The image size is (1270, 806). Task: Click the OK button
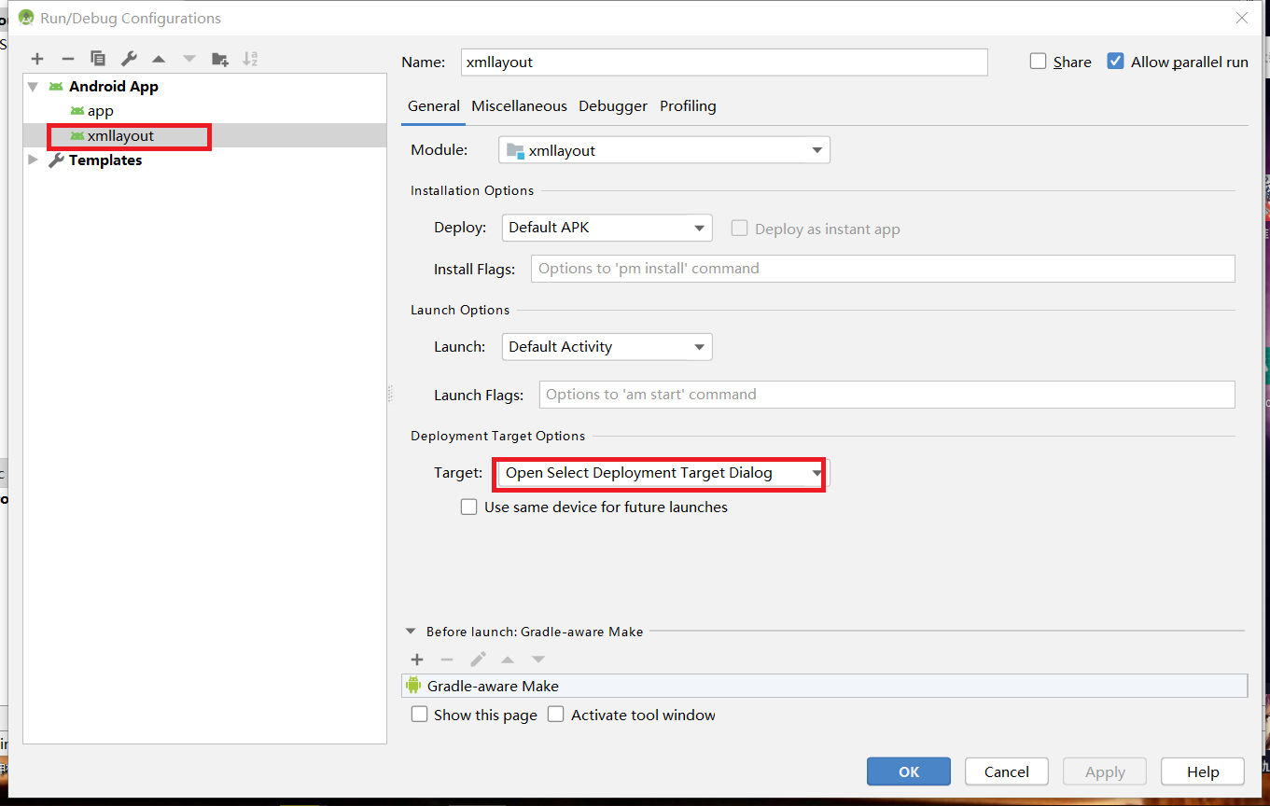[909, 771]
